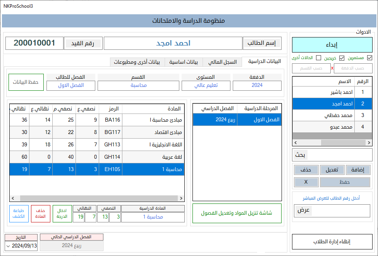Select row اللغة الانجليزية ا

tap(97, 145)
